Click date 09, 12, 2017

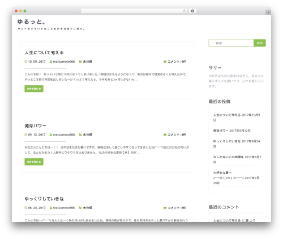pyautogui.click(x=37, y=134)
